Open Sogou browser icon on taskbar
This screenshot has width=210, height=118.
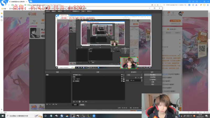pyautogui.click(x=62, y=116)
